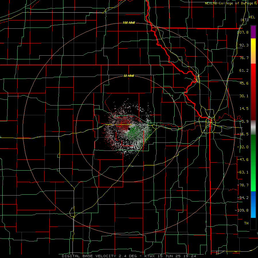
Task: Pick the purple segment of the velocity scale
Action: (253, 32)
